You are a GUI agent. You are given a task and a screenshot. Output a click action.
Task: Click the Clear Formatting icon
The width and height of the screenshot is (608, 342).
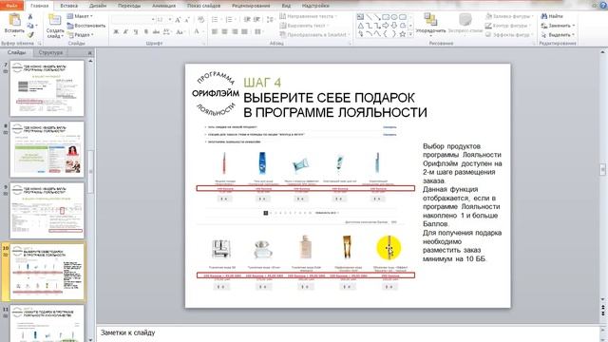coord(200,19)
